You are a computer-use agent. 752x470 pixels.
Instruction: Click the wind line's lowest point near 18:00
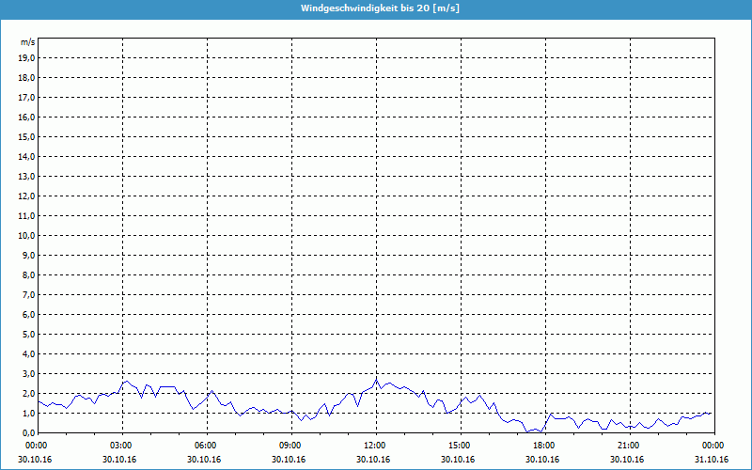click(x=540, y=431)
